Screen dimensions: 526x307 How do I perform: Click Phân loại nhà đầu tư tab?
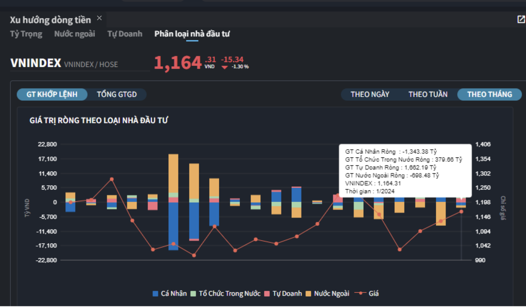click(192, 34)
